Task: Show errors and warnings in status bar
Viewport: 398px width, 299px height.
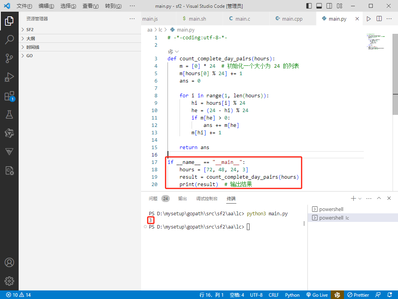Action: point(19,295)
